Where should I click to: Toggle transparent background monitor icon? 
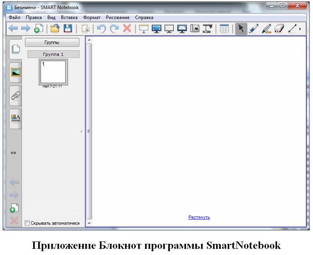[169, 29]
